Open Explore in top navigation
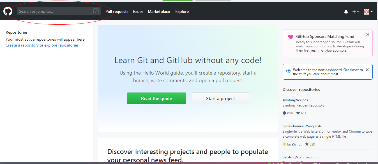 (x=182, y=11)
